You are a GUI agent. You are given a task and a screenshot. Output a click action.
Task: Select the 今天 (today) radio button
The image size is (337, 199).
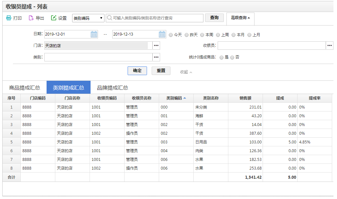pos(171,35)
